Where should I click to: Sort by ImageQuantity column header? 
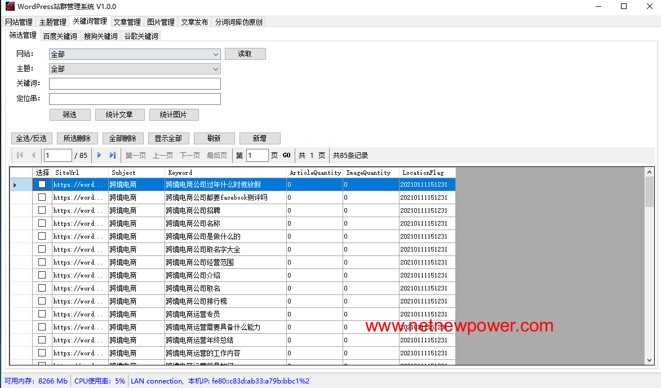[x=371, y=173]
